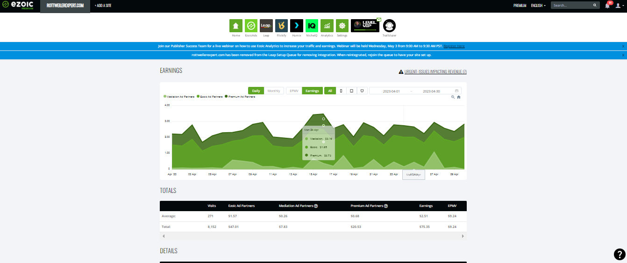Screen dimensions: 627x263
Task: Reset chart zoom with home icon
Action: [x=459, y=97]
